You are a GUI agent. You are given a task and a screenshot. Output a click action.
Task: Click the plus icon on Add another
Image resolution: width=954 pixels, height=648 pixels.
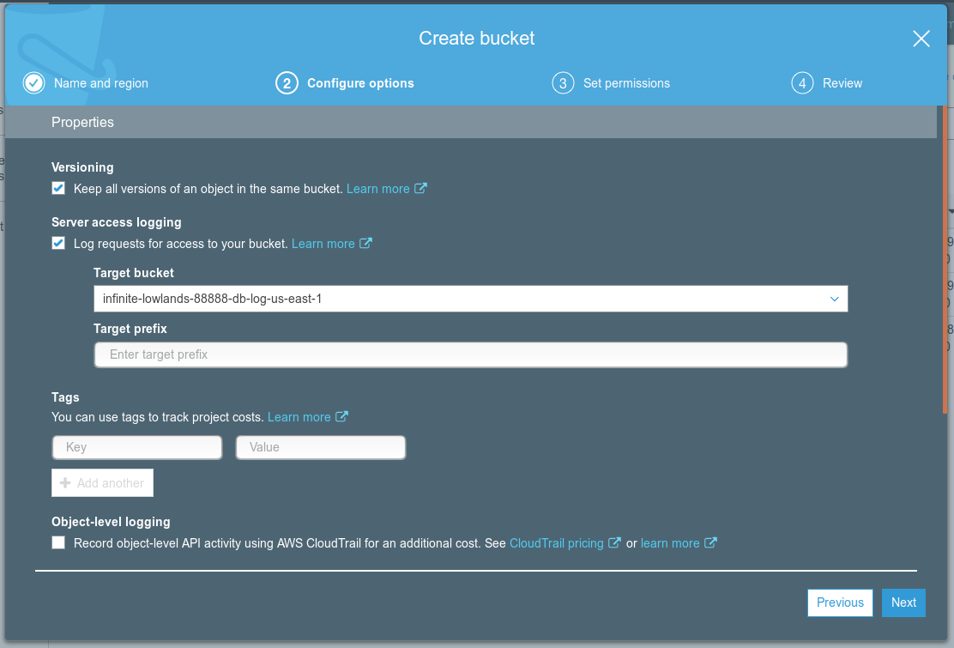click(65, 482)
